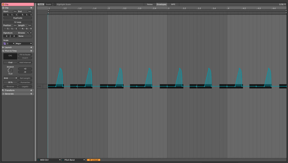Click the Major scale selector
288x163 pixels.
24,43
